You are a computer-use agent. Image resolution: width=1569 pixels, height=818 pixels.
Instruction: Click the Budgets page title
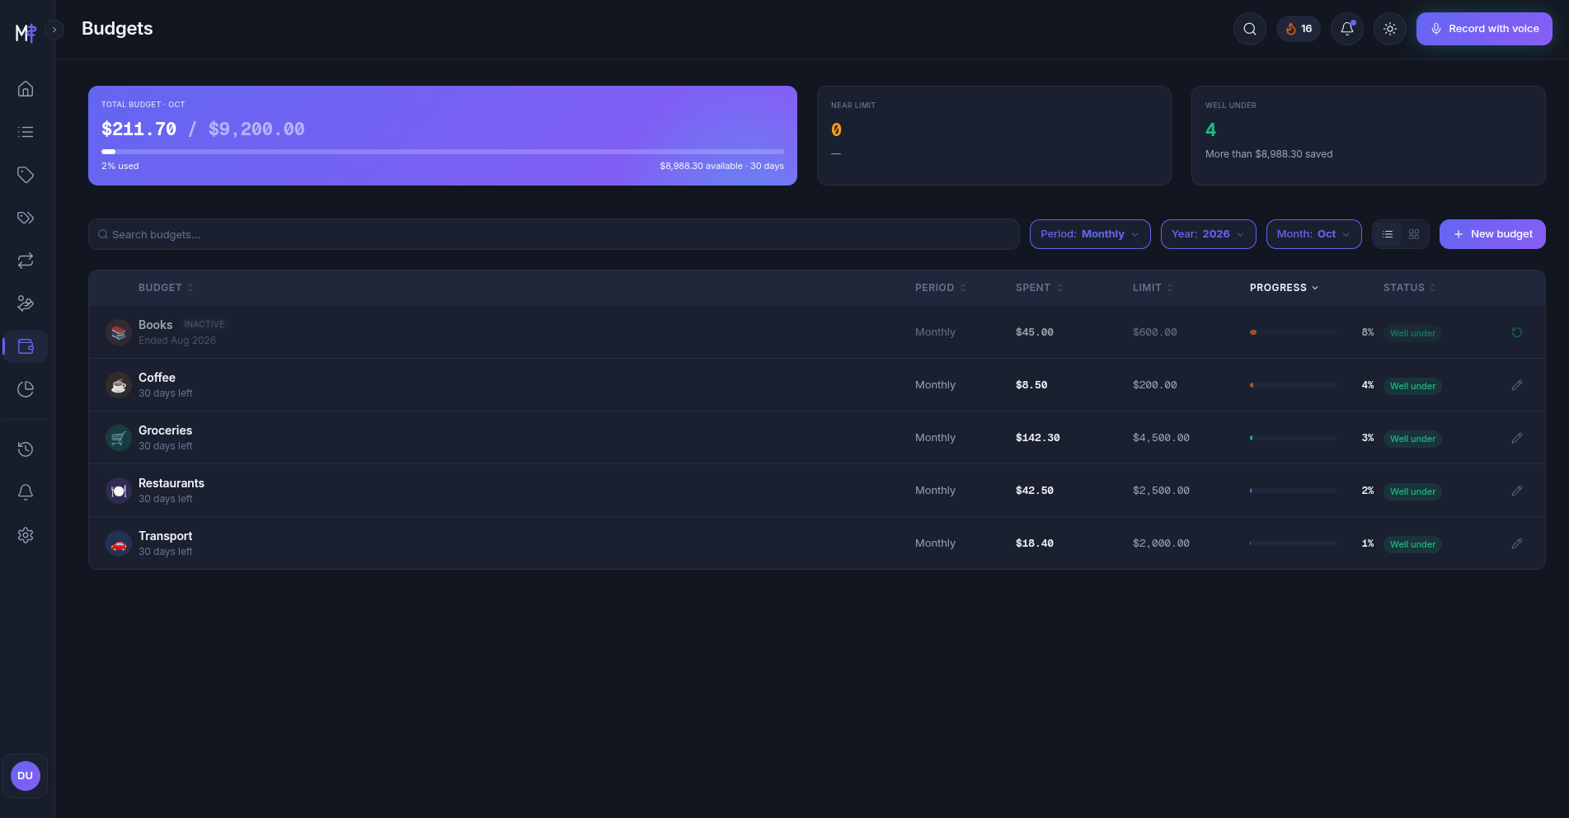click(x=117, y=29)
